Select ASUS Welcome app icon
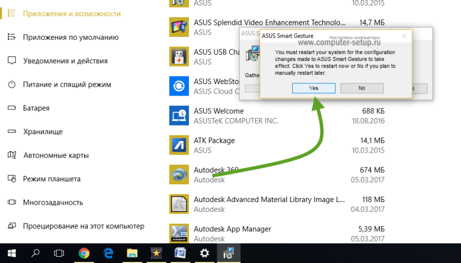Image resolution: width=461 pixels, height=263 pixels. click(179, 116)
